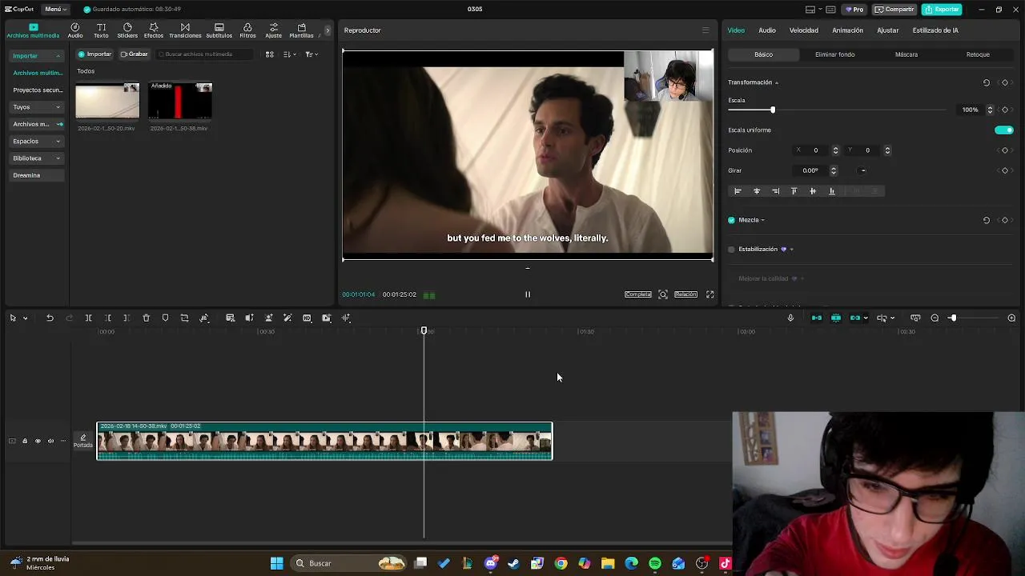Switch to the Animación tab
This screenshot has height=576, width=1025.
847,30
